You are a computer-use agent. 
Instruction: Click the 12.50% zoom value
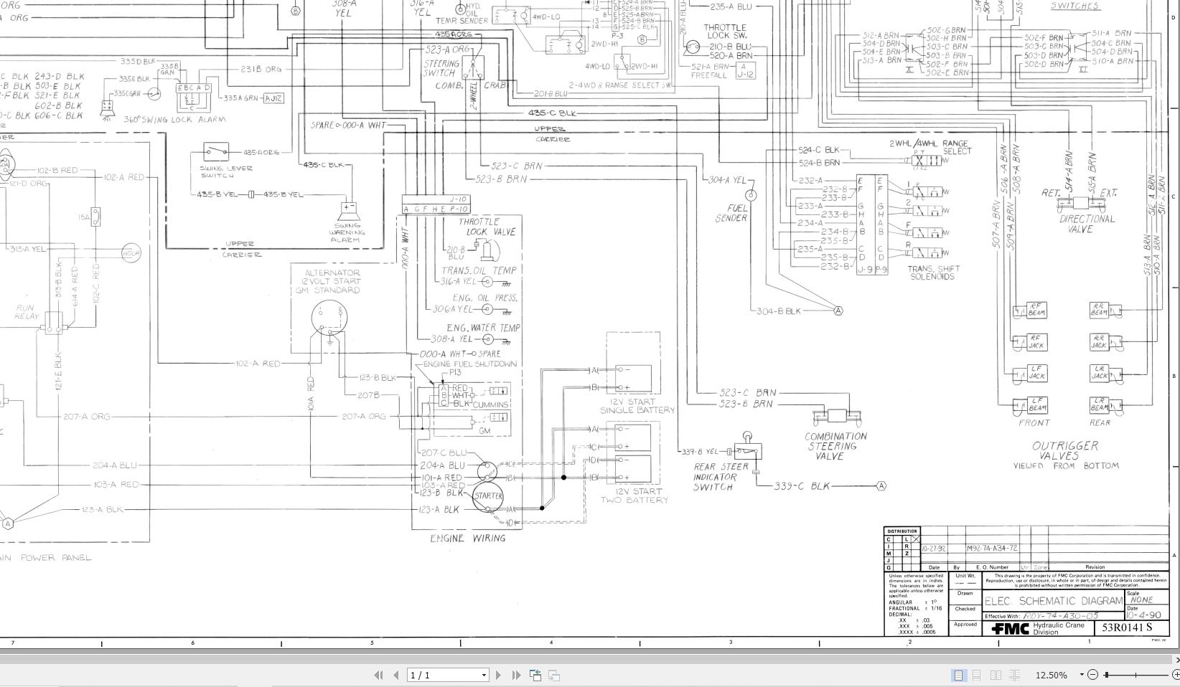[x=1052, y=675]
